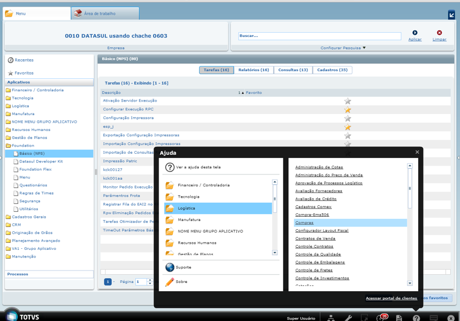Click the list lines icon in bottom bar
Viewport: 460px width, 321px height.
tap(433, 318)
